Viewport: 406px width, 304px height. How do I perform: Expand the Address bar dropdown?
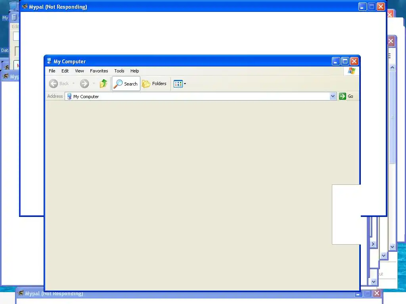pos(333,96)
